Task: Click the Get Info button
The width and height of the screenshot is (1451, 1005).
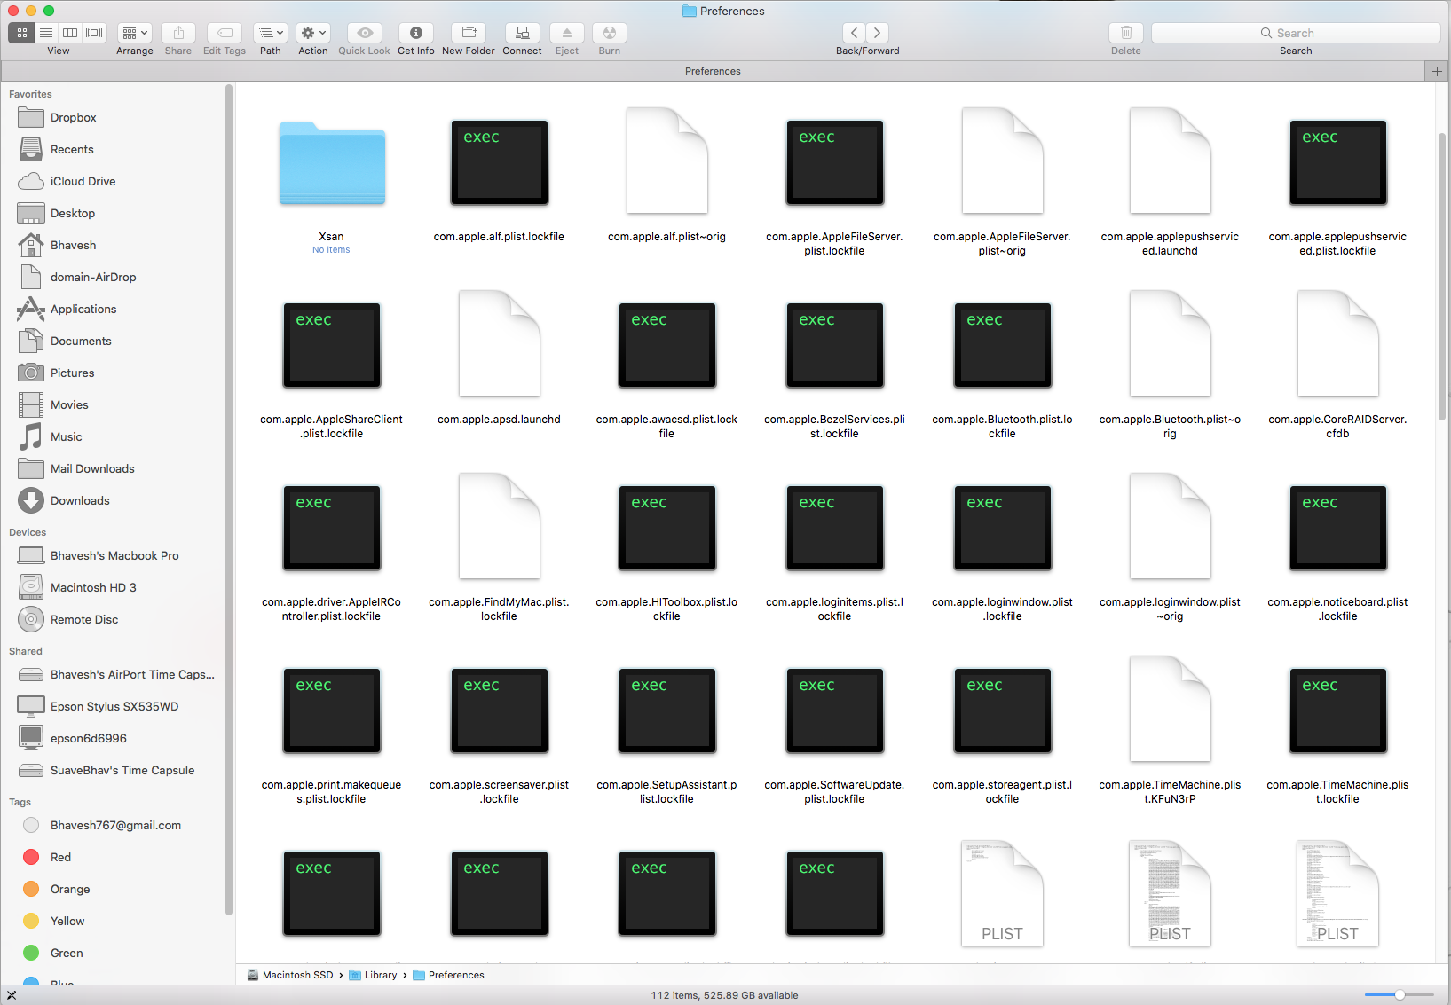Action: coord(416,33)
